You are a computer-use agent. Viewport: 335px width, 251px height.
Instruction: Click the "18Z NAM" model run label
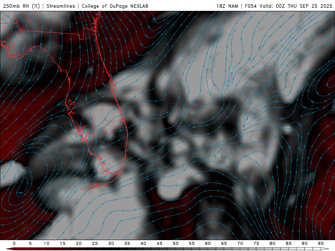227,6
